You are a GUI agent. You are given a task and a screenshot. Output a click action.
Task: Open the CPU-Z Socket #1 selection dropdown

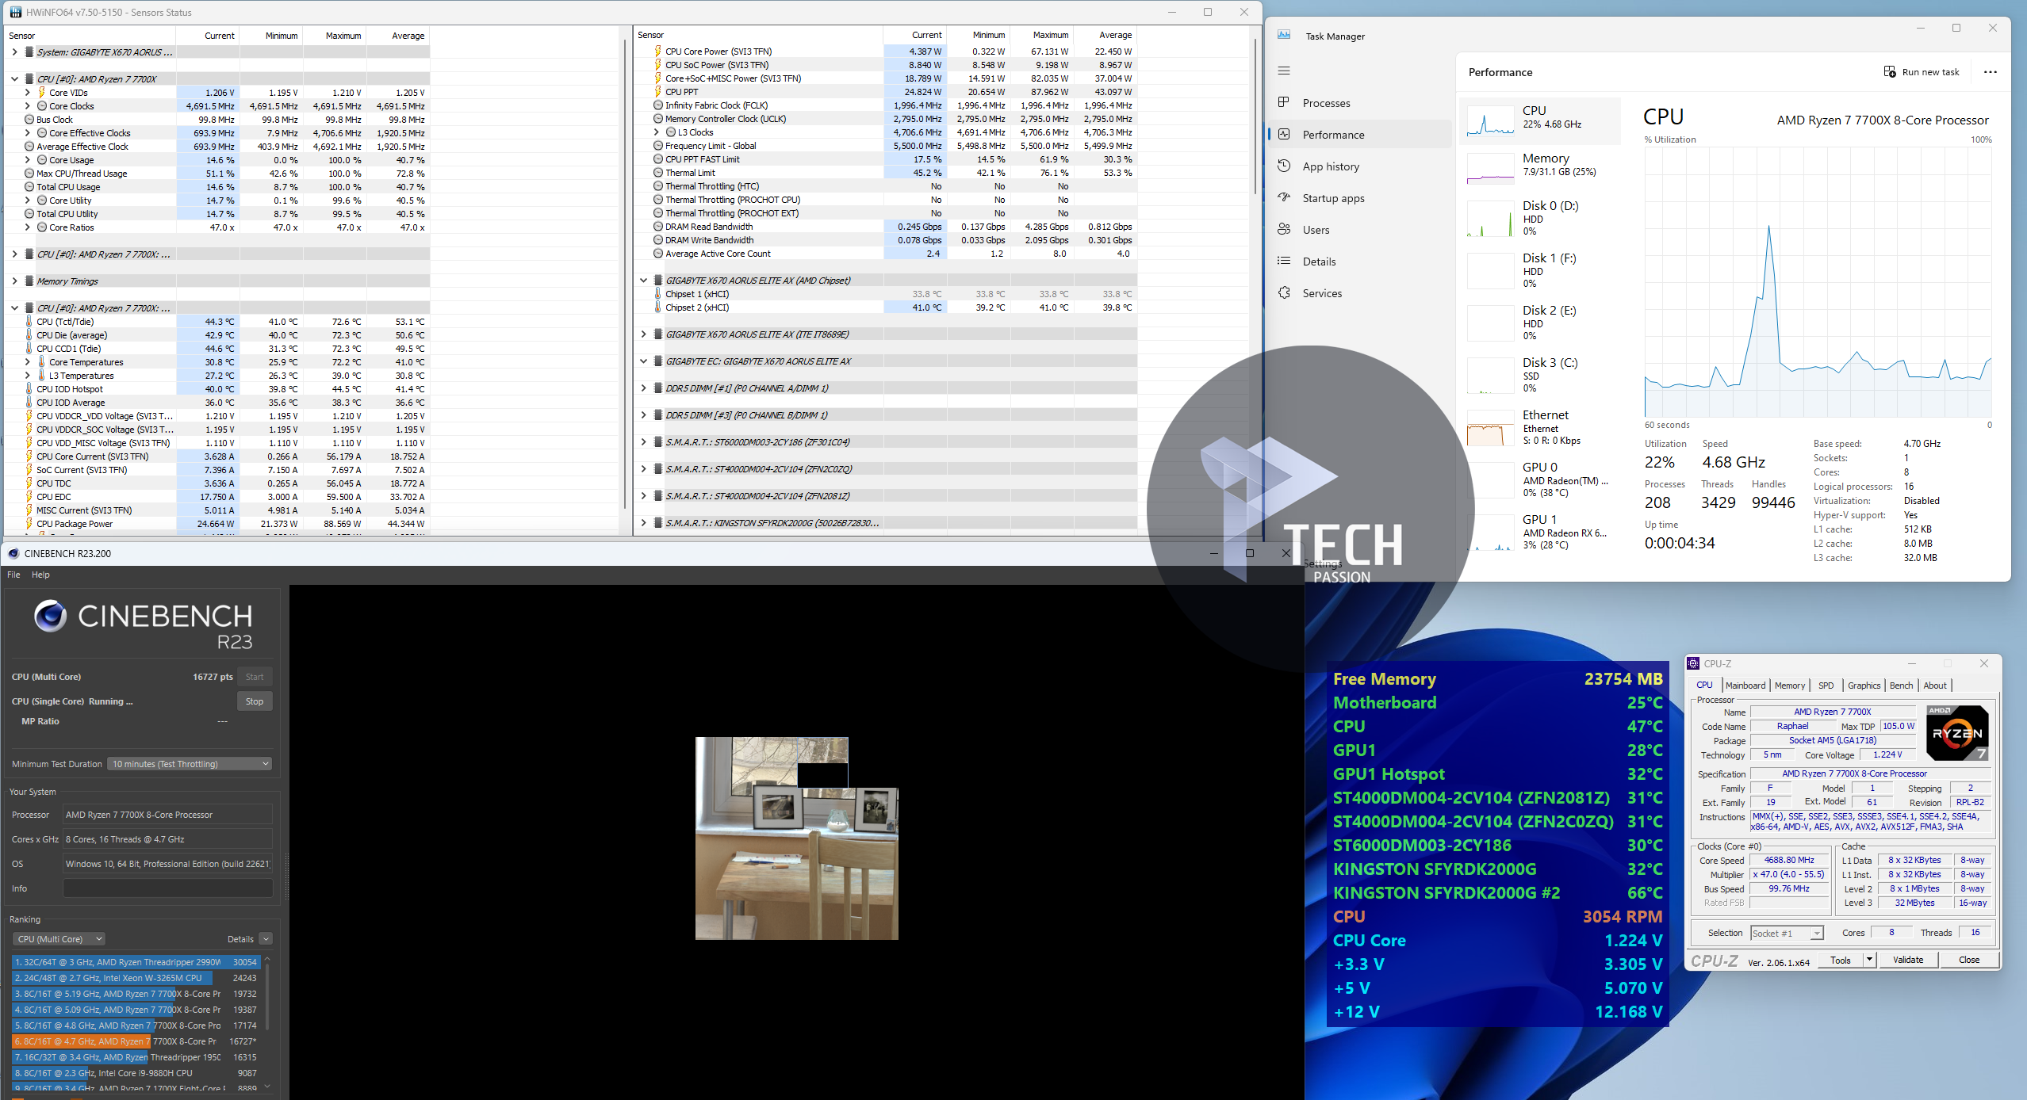click(1786, 933)
